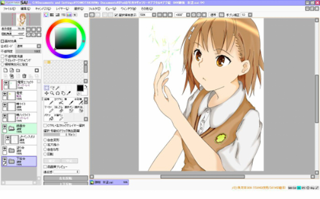The width and height of the screenshot is (320, 199).
Task: Enable the 不透明度保護 checkbox
Action: click(2, 56)
